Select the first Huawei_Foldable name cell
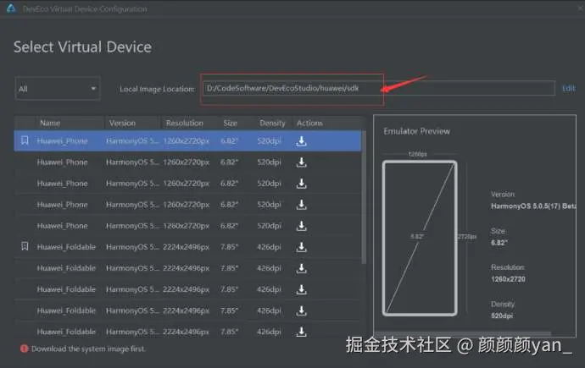The image size is (585, 368). (x=66, y=247)
